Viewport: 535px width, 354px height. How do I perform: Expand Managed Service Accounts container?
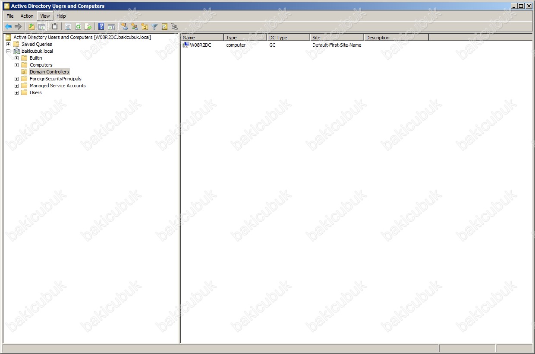click(x=17, y=86)
